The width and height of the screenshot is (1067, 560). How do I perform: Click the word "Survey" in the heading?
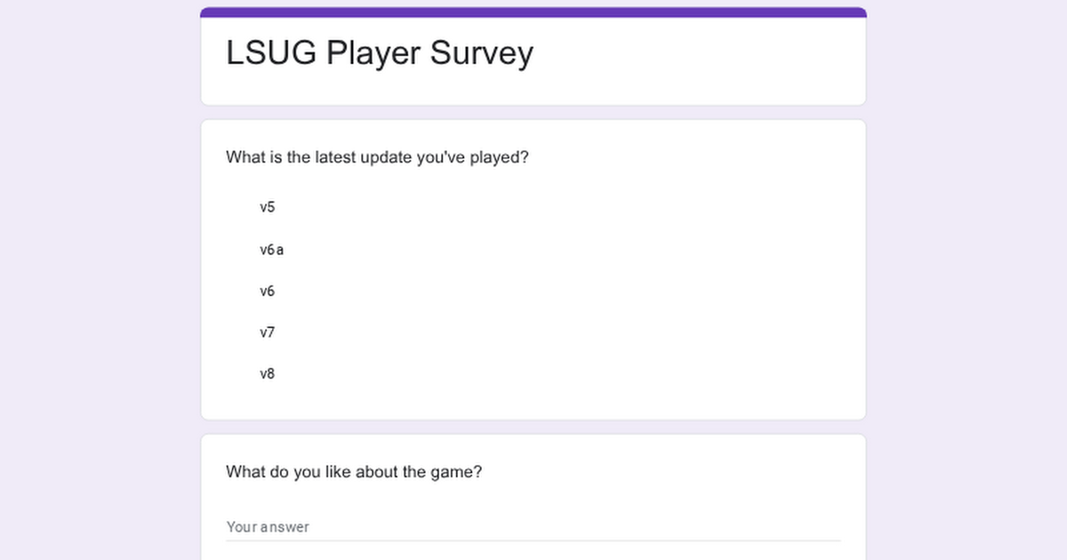tap(482, 55)
